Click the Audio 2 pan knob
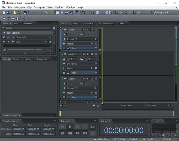Viewport: 179px width, 141px height. pyautogui.click(x=86, y=59)
